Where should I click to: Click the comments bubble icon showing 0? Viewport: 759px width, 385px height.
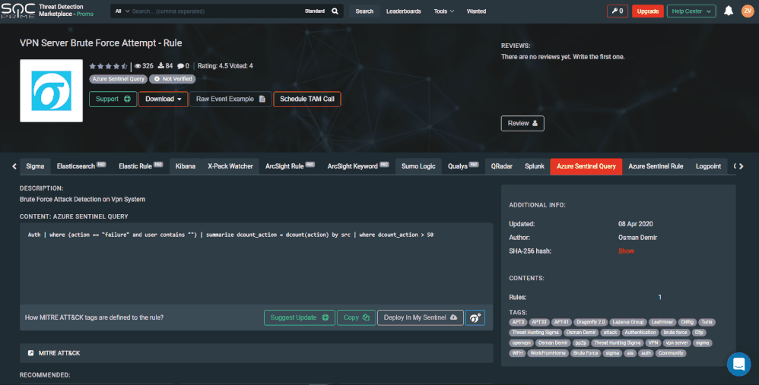(180, 66)
